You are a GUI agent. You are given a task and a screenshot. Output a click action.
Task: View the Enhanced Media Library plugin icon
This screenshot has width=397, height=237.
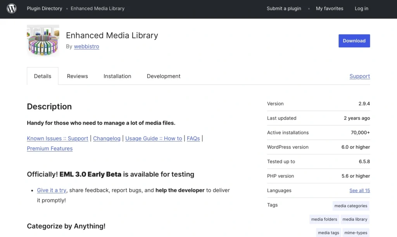pyautogui.click(x=43, y=41)
